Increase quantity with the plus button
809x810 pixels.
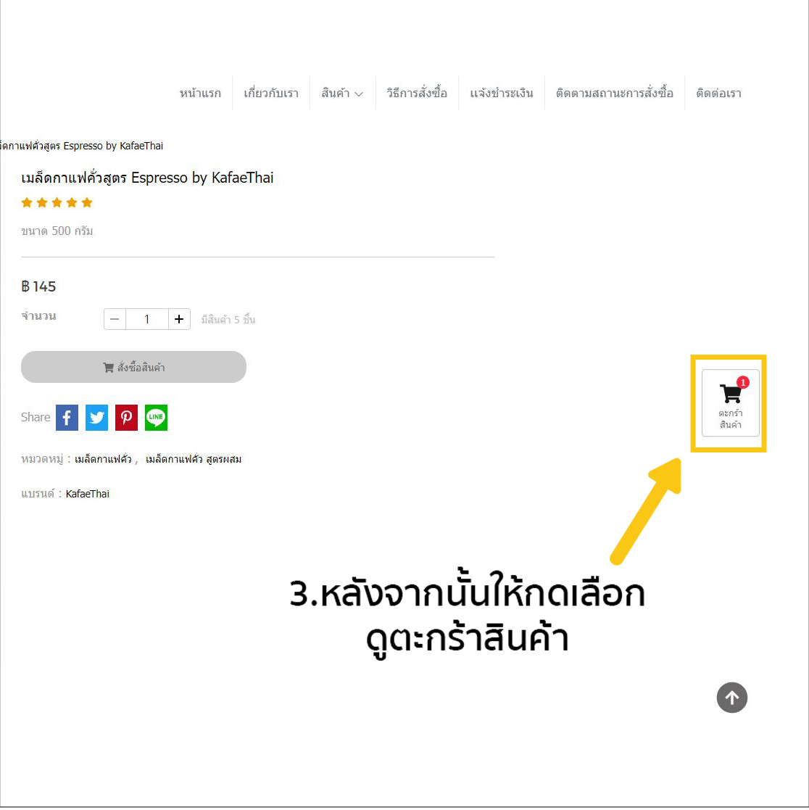(179, 319)
